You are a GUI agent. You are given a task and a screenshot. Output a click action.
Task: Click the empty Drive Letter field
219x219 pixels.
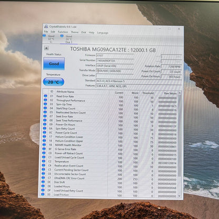pos(115,76)
